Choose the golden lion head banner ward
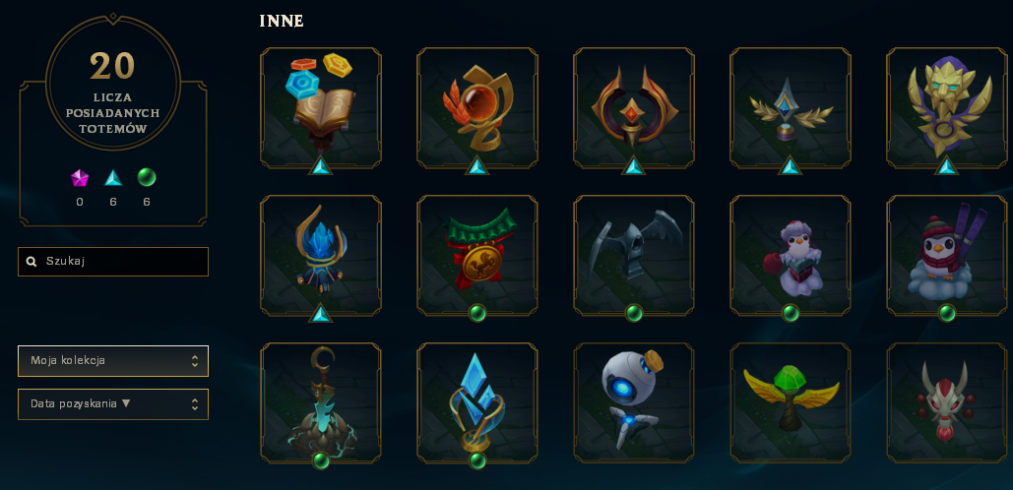 click(947, 108)
